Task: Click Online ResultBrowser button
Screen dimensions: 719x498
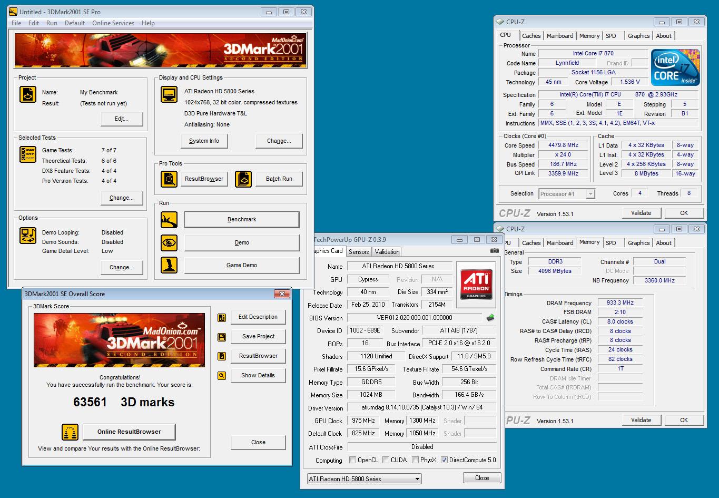Action: point(129,432)
